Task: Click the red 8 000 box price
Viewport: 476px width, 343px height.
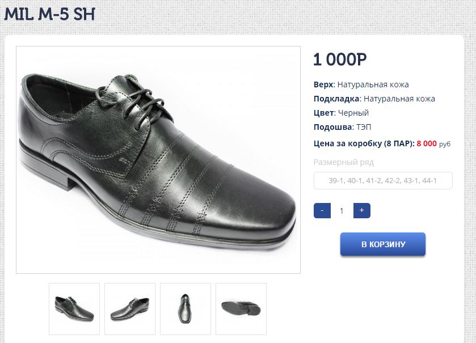Action: pyautogui.click(x=426, y=143)
